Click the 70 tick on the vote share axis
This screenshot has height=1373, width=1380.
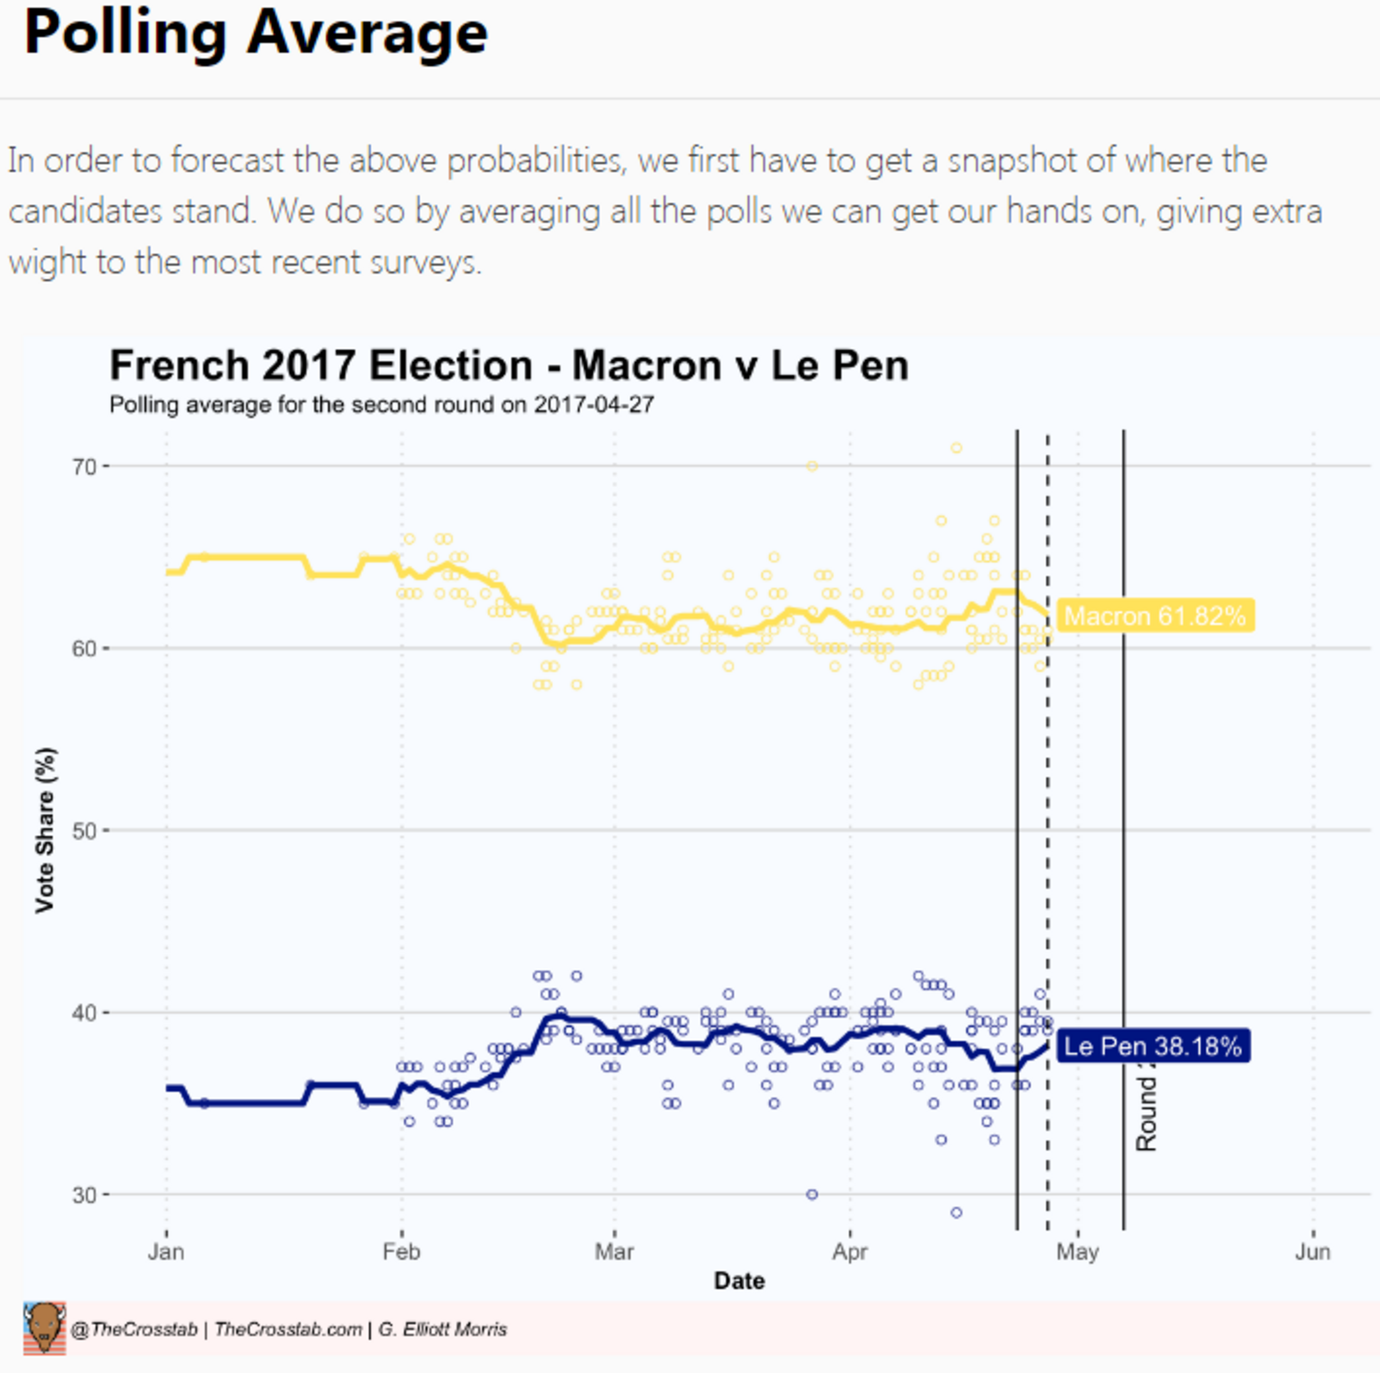84,467
